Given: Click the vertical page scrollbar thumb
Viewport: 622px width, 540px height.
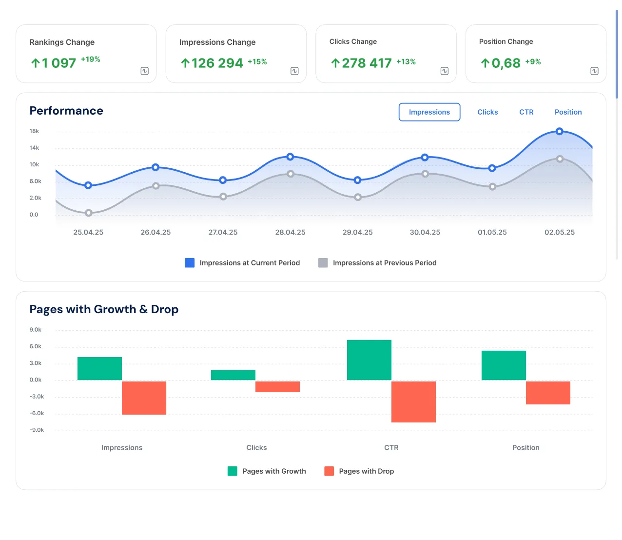Looking at the screenshot, I should pos(617,54).
